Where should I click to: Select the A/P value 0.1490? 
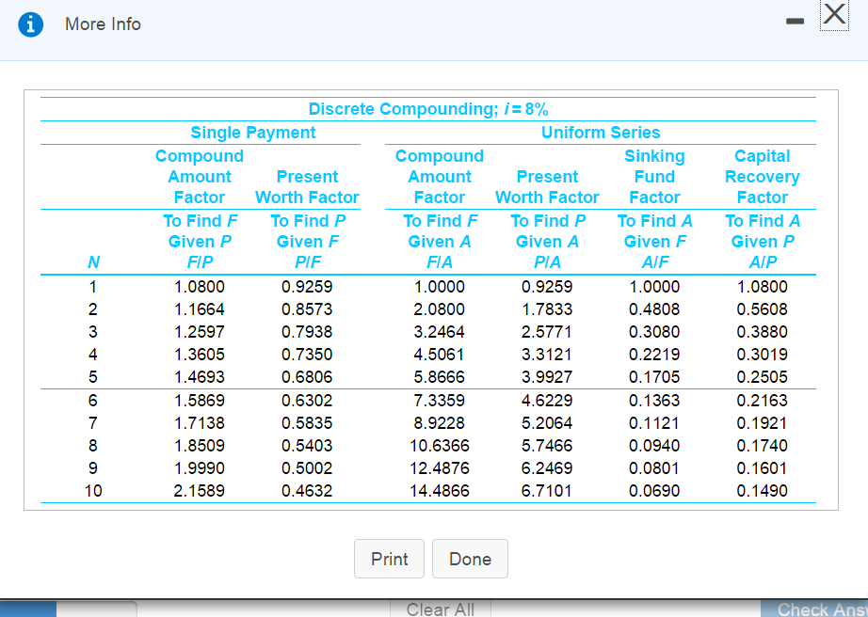[763, 491]
